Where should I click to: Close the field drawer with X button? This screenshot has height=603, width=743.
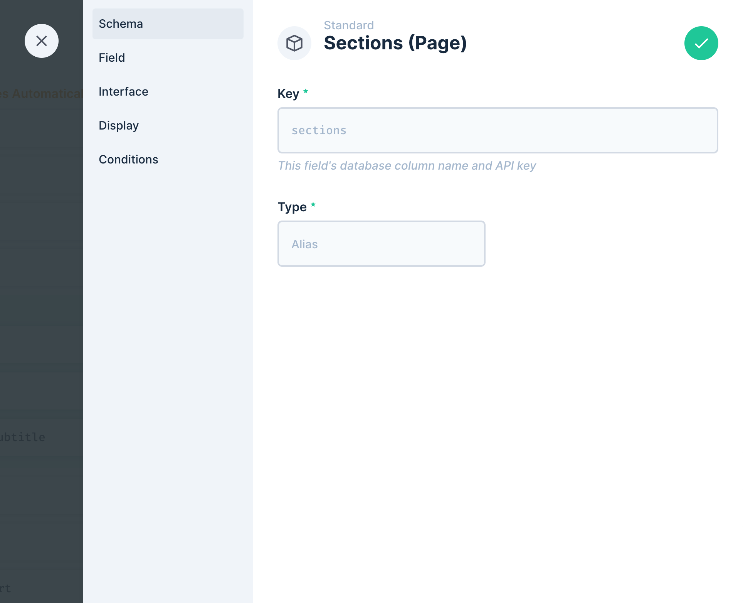coord(42,41)
